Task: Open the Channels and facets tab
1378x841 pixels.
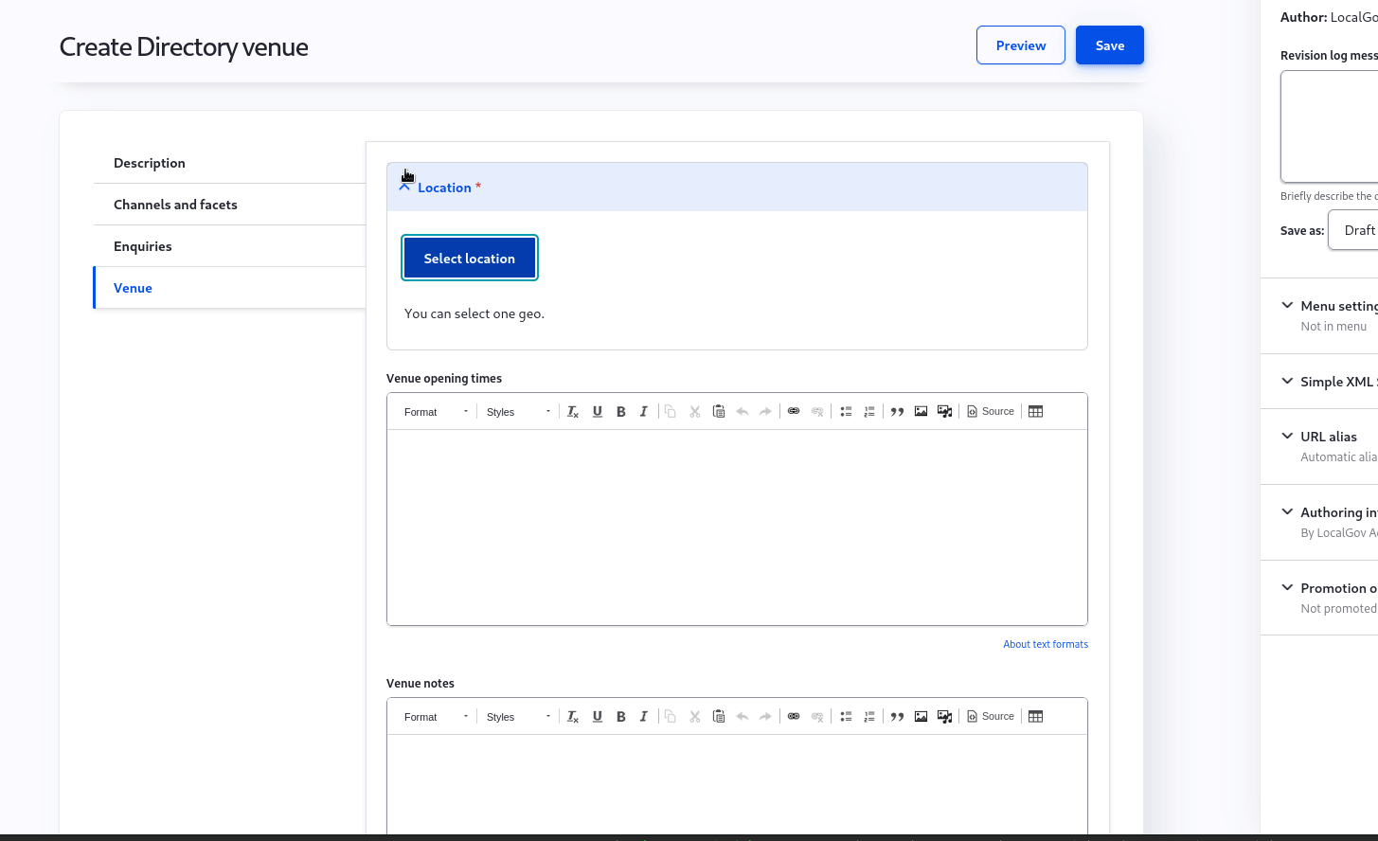Action: pyautogui.click(x=175, y=205)
